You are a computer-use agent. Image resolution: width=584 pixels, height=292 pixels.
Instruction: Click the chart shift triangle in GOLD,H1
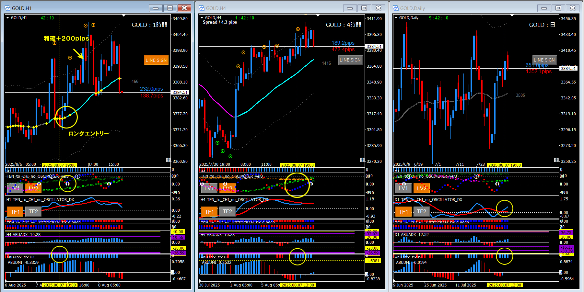[x=123, y=16]
